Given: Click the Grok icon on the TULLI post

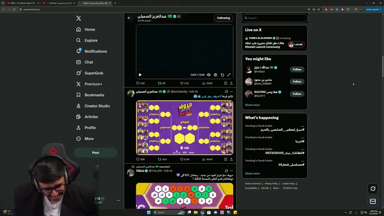Looking at the screenshot, I should point(226,171).
